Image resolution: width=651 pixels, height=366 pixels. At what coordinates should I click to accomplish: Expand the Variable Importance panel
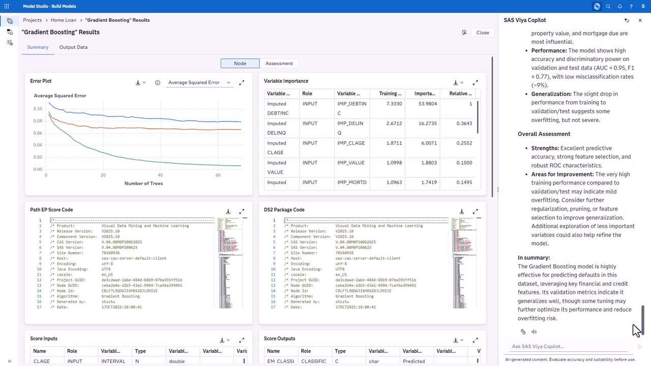coord(476,82)
